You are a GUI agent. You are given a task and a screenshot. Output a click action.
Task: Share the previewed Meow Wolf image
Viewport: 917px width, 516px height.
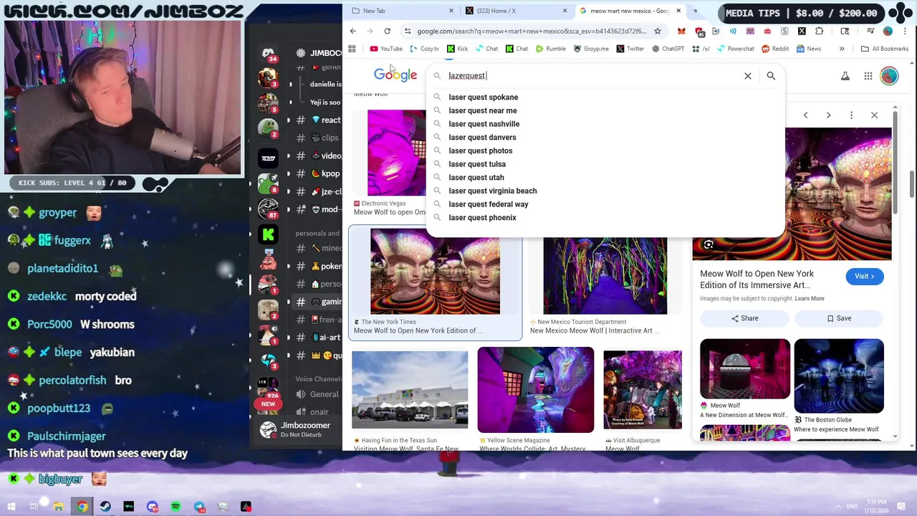(744, 318)
